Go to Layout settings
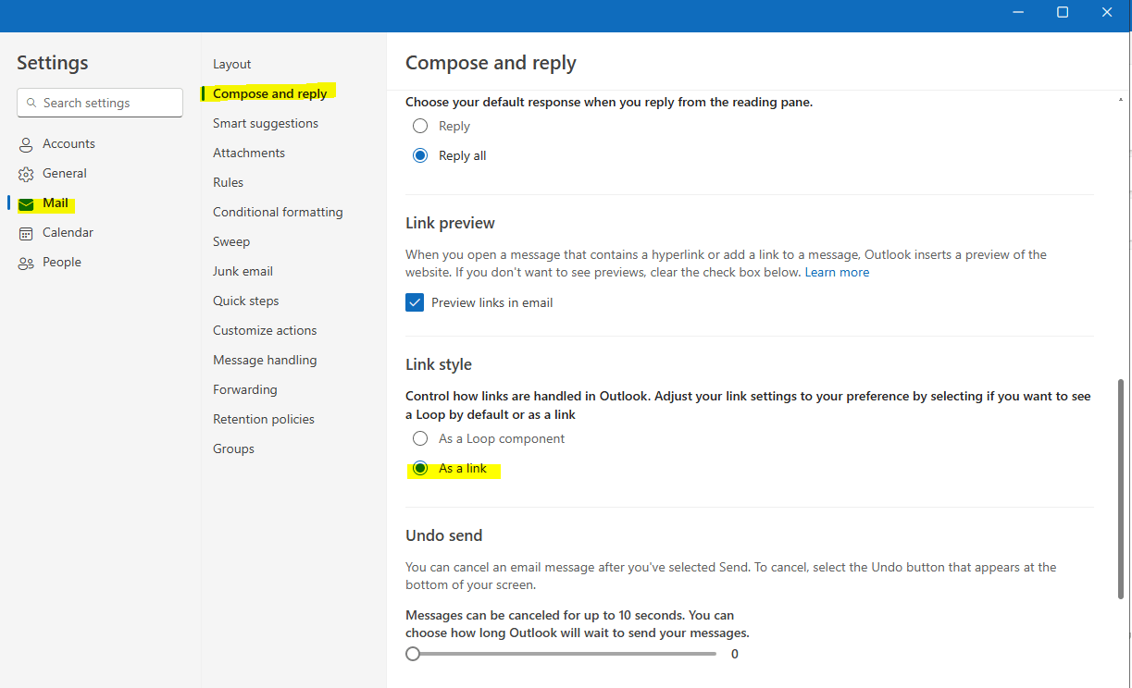The image size is (1132, 688). pyautogui.click(x=231, y=64)
